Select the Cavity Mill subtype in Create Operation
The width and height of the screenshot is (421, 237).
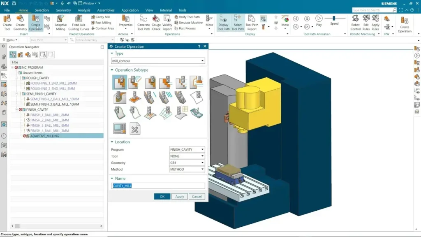120,82
